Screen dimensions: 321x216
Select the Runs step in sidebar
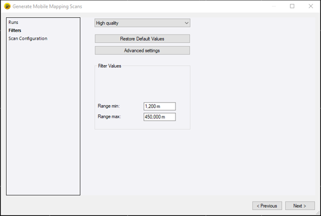(x=13, y=22)
